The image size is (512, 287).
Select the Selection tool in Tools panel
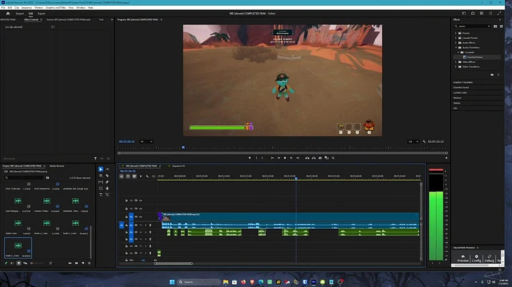tap(101, 169)
